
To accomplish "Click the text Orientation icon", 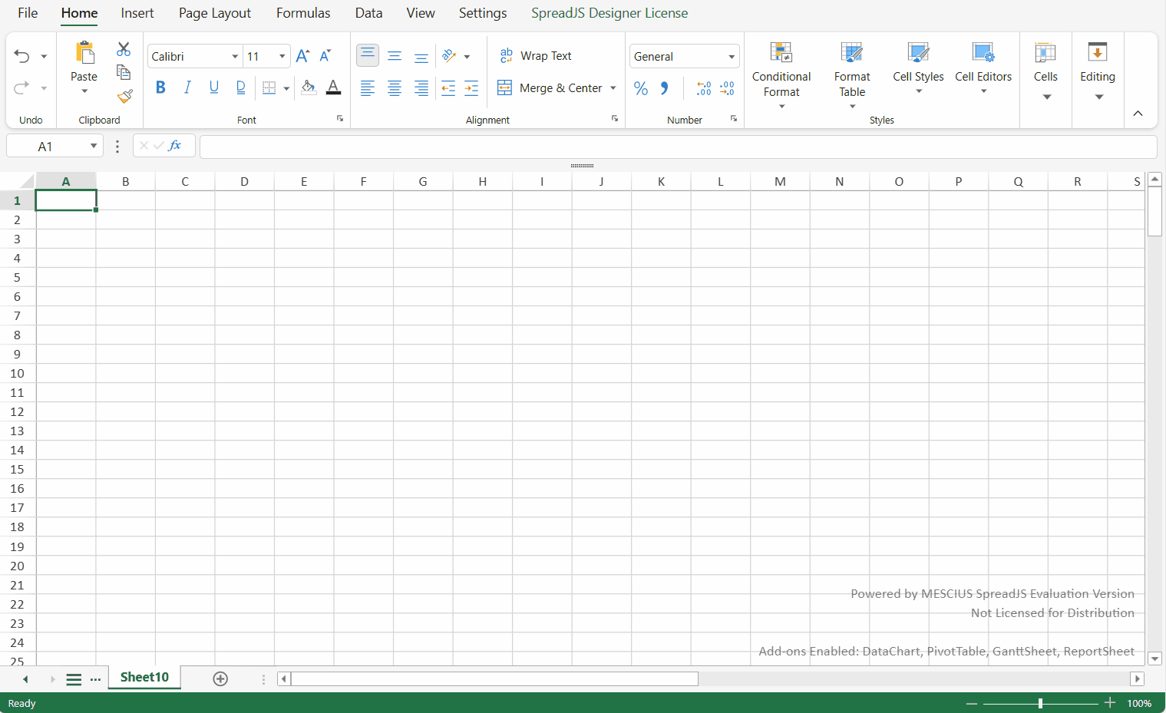I will [450, 56].
